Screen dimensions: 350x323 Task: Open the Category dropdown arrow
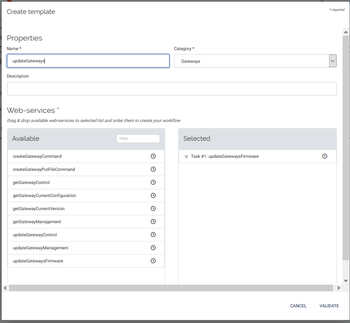(x=333, y=61)
